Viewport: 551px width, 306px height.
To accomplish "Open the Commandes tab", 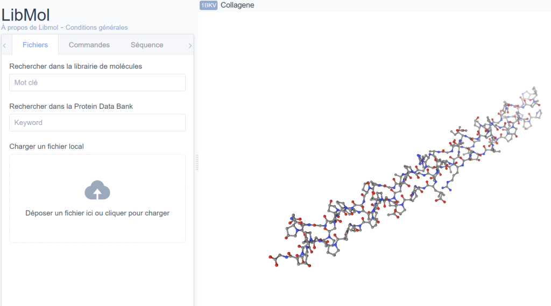I will [x=89, y=45].
